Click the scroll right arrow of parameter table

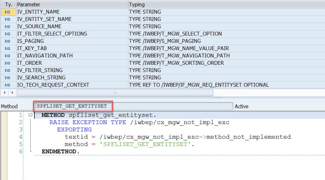[12, 93]
